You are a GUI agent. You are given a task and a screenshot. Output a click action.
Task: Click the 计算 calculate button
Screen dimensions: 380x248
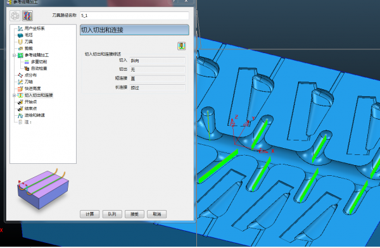[90, 214]
